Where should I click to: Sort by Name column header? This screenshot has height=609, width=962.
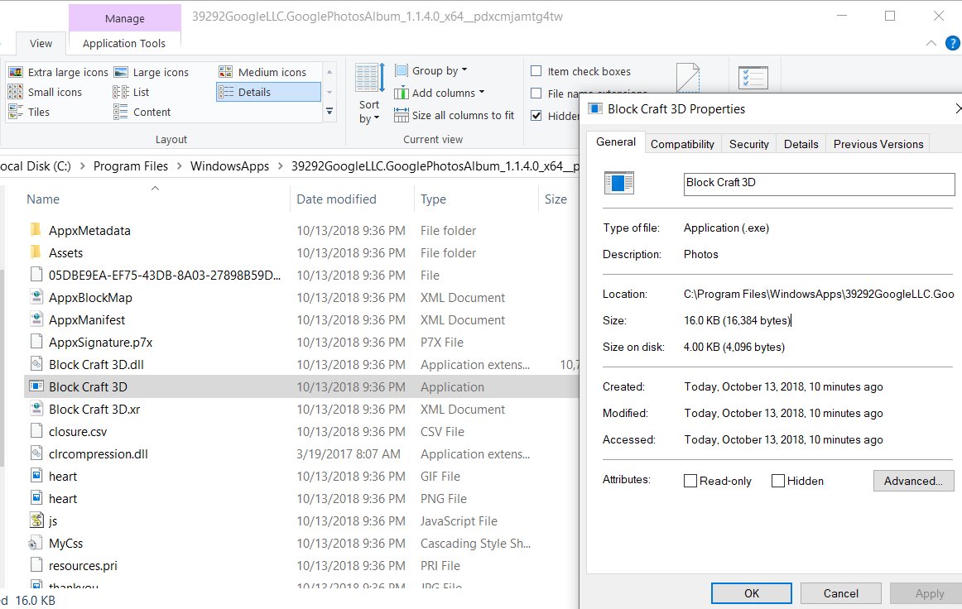tap(43, 199)
